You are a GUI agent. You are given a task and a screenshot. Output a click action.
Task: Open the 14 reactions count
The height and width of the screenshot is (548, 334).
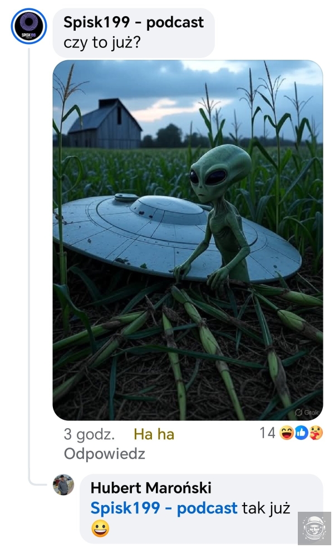(x=267, y=433)
